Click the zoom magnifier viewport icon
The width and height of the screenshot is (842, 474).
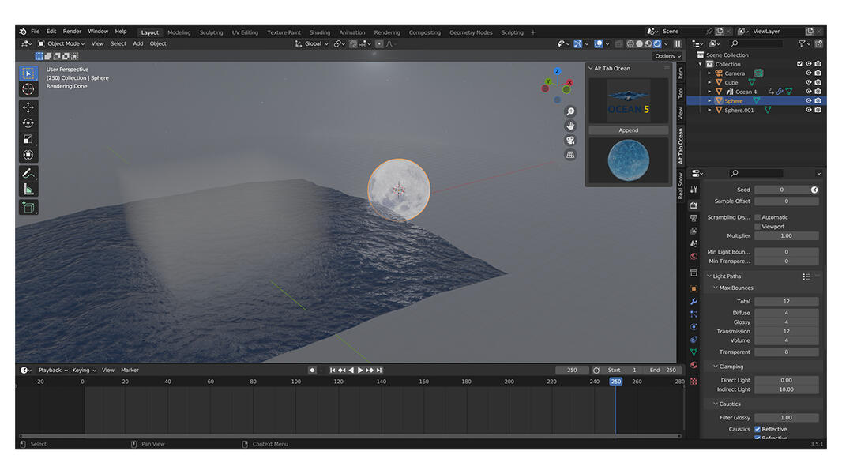point(570,111)
